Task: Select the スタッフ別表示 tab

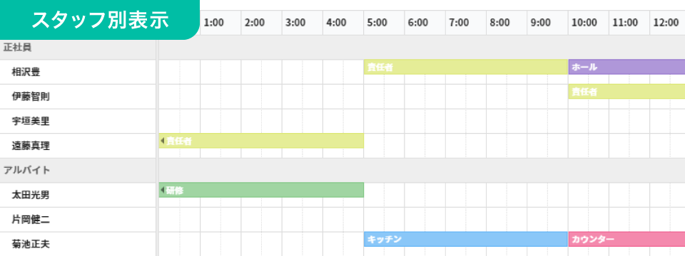Action: [100, 20]
